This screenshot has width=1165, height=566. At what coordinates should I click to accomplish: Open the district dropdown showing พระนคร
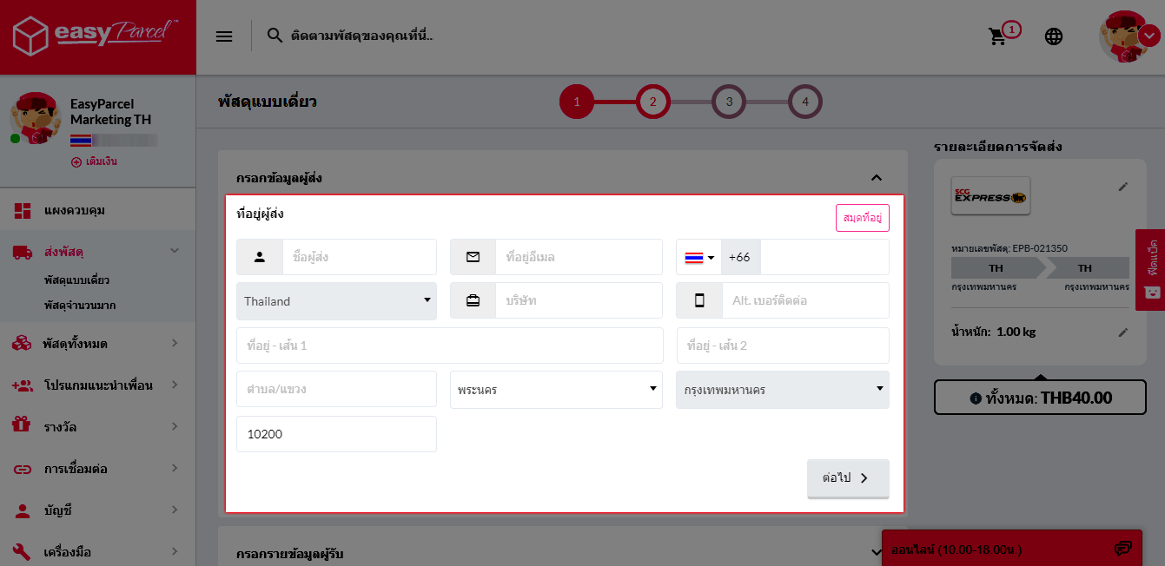(x=556, y=390)
